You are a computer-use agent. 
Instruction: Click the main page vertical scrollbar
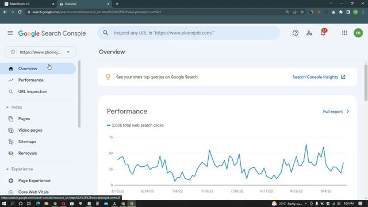pyautogui.click(x=366, y=82)
